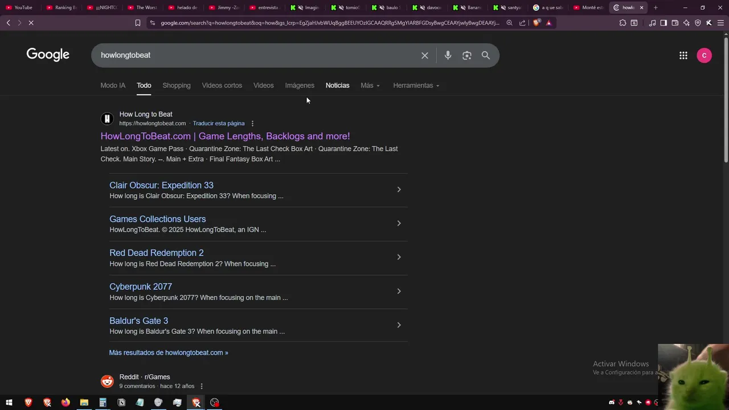This screenshot has width=729, height=410.
Task: Open a new browser tab with the plus icon
Action: 656,7
